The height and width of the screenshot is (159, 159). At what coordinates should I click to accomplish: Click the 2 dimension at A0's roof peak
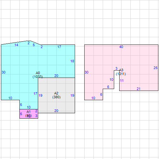click(29, 43)
